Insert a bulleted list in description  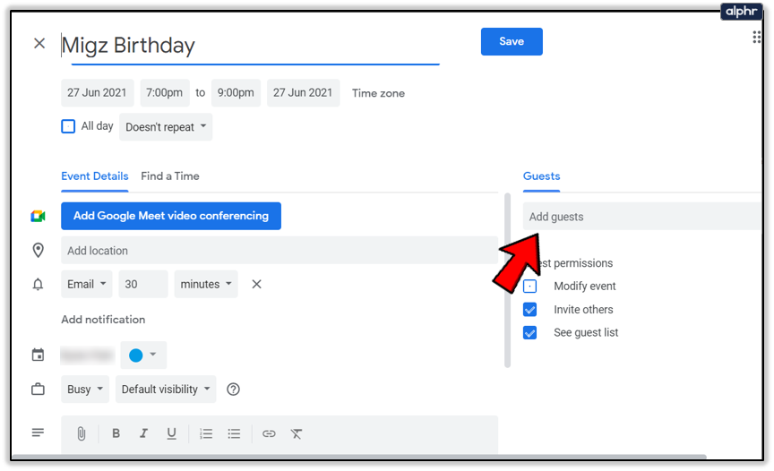pos(234,433)
